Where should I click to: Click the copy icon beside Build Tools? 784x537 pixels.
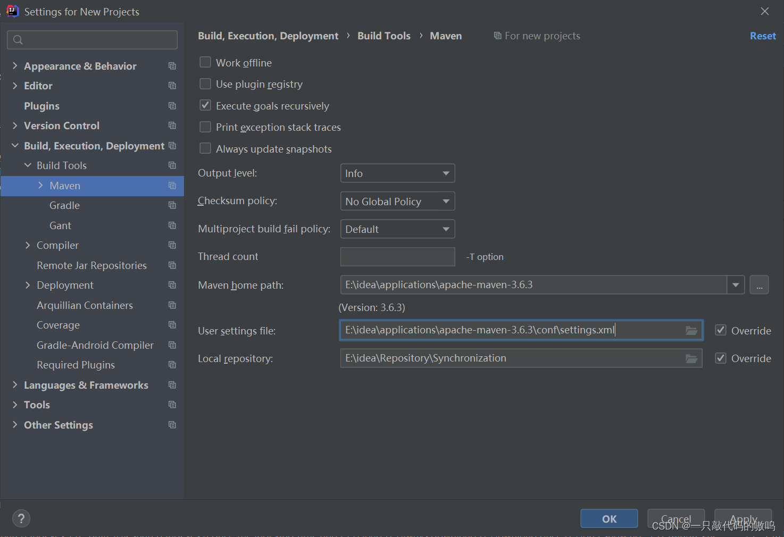coord(172,165)
